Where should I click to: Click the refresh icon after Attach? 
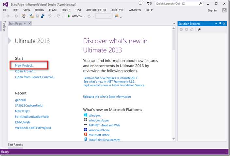pyautogui.click(x=89, y=16)
